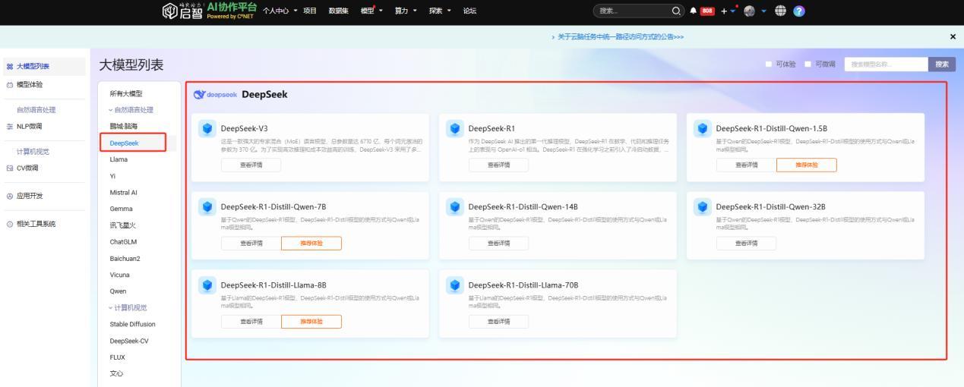Close the announcement banner

[953, 37]
